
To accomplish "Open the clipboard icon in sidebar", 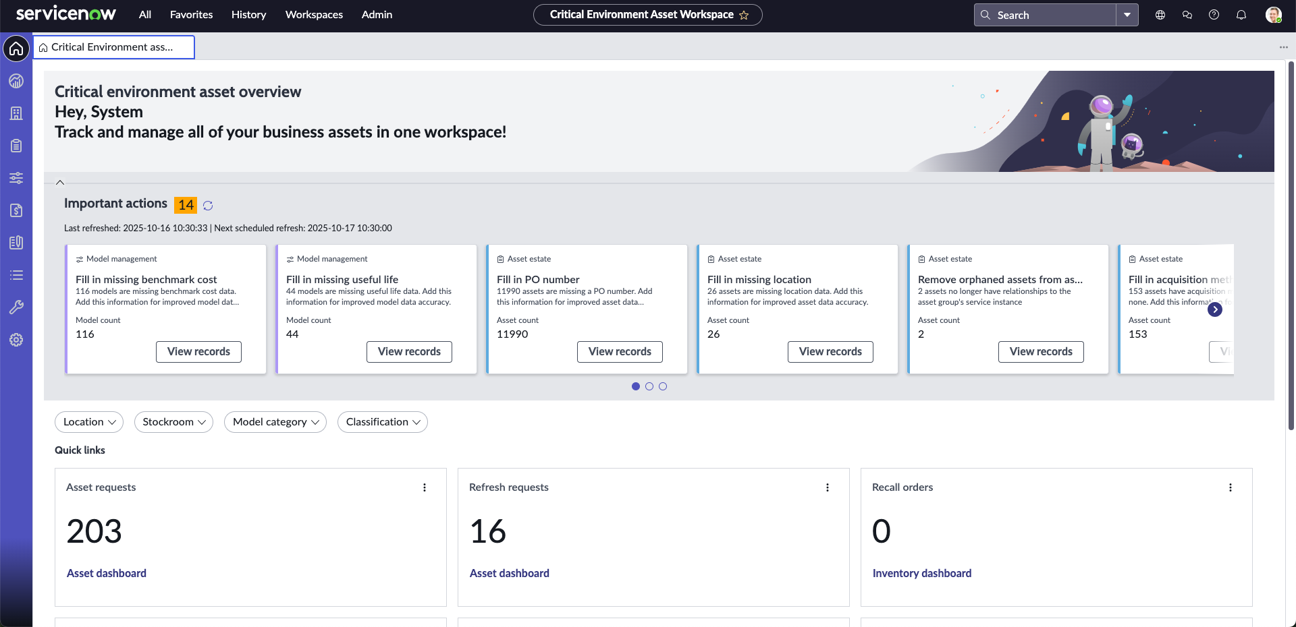I will pyautogui.click(x=16, y=146).
